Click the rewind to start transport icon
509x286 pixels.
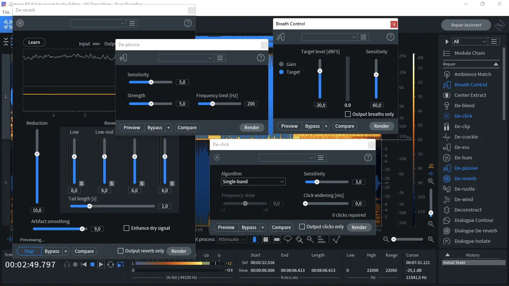[84, 264]
